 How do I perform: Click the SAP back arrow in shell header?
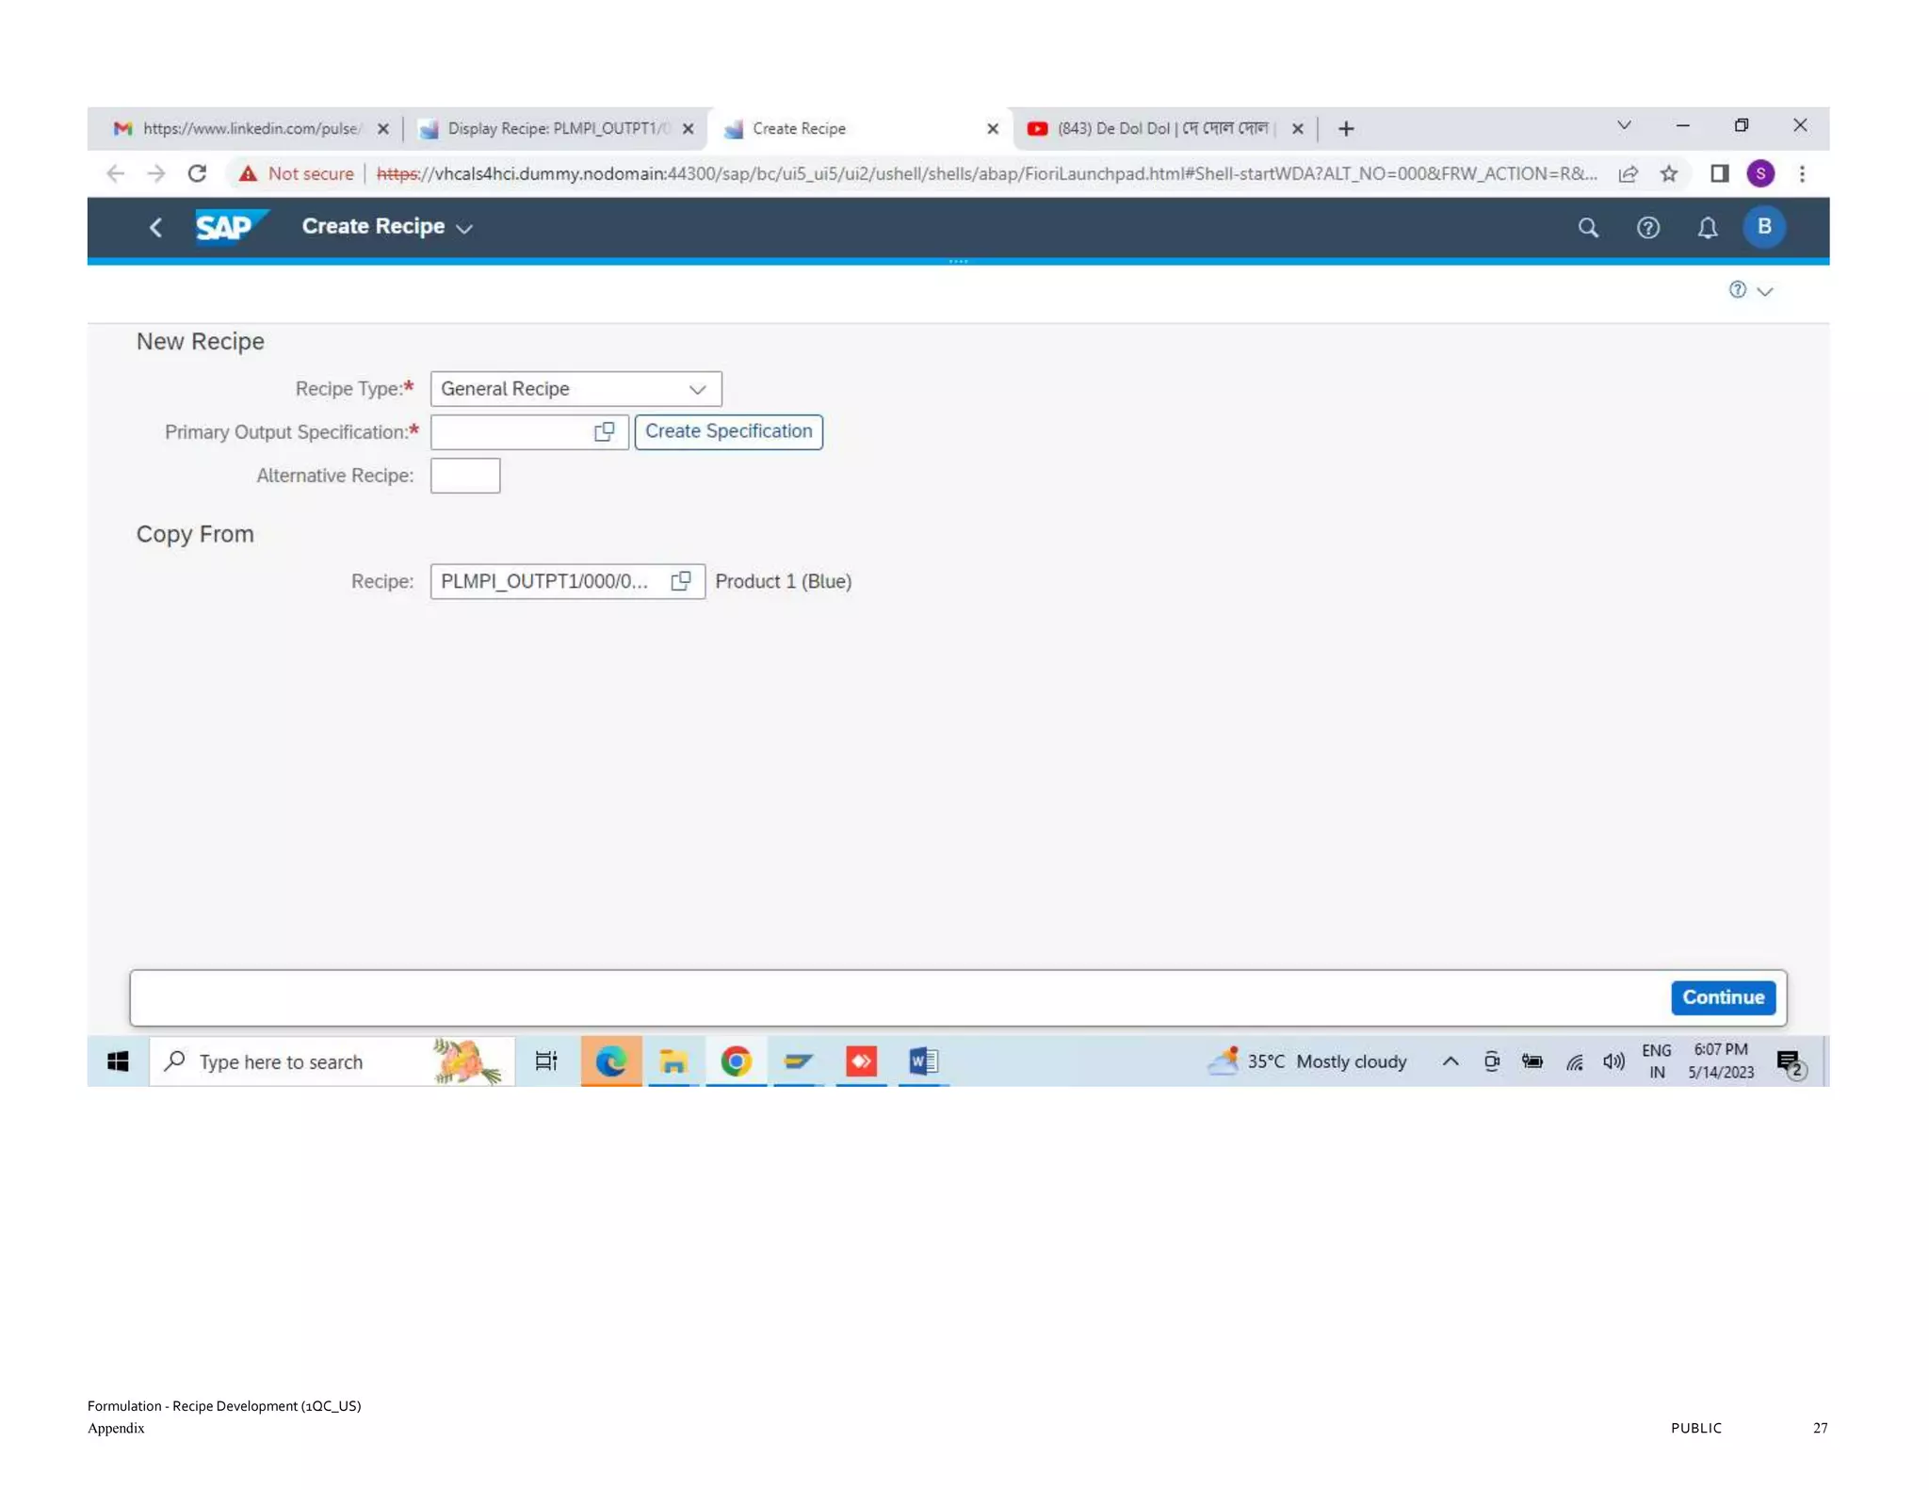[156, 227]
